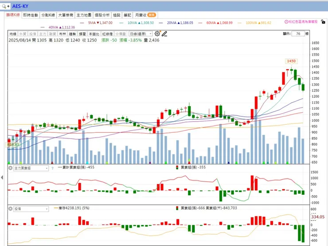Close the 主力買賣超 indicator panel
Image resolution: width=328 pixels, height=246 pixels.
point(10,168)
